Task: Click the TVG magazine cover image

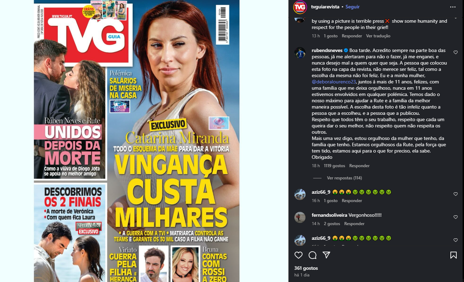Action: pos(137,141)
